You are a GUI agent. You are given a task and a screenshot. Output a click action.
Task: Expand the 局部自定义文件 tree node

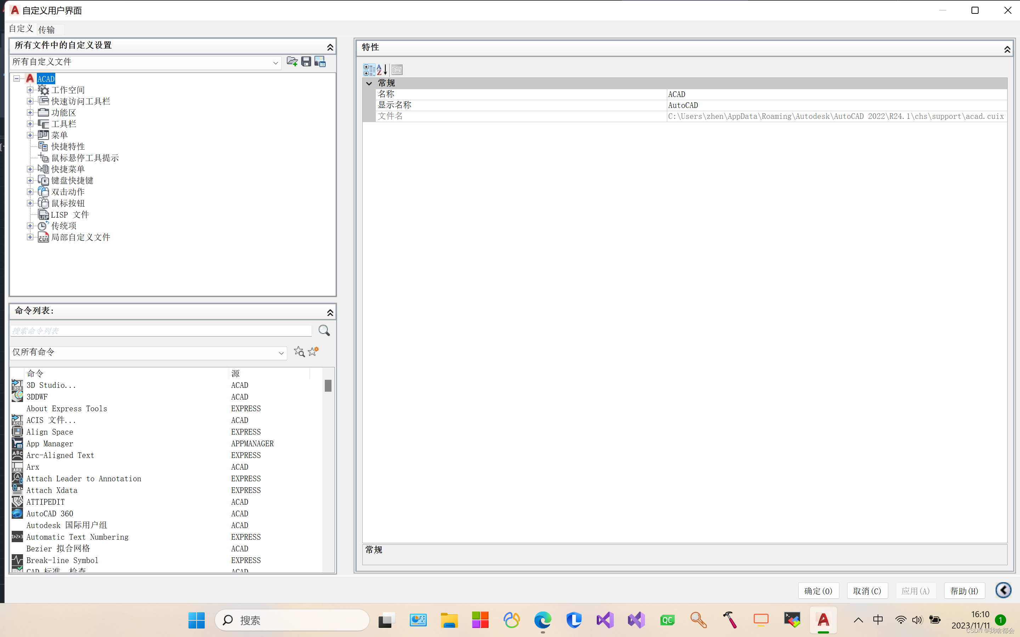point(30,237)
